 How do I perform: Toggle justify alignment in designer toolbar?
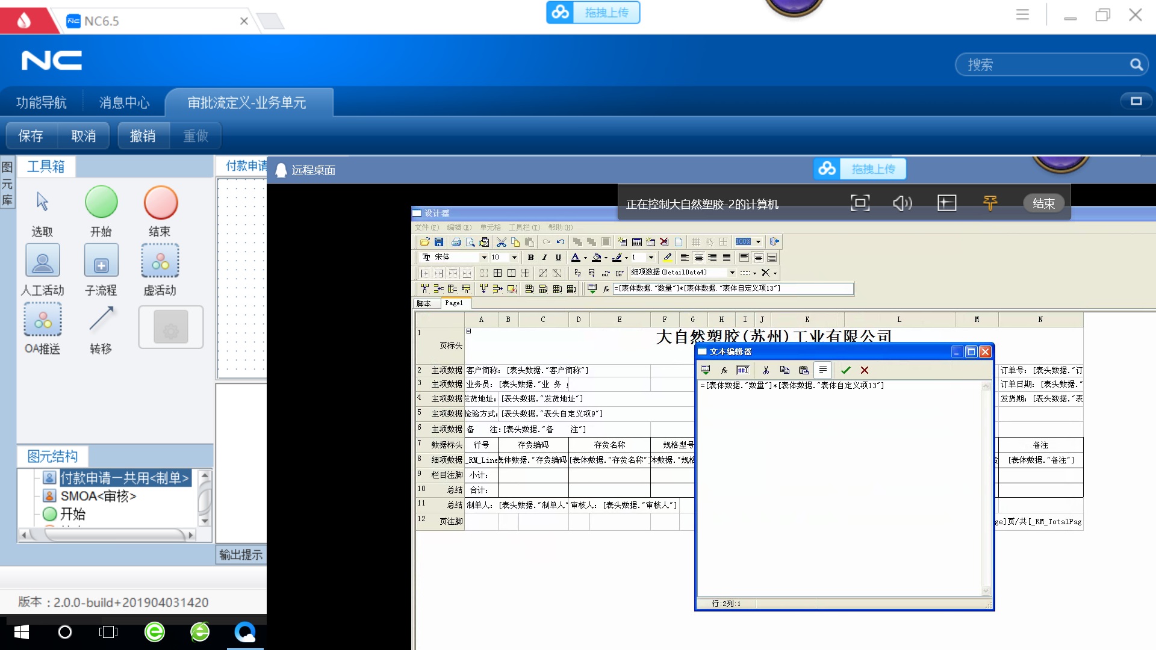pos(727,258)
